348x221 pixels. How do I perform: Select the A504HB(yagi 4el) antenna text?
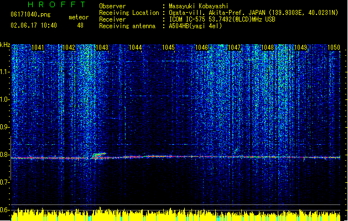click(x=195, y=26)
